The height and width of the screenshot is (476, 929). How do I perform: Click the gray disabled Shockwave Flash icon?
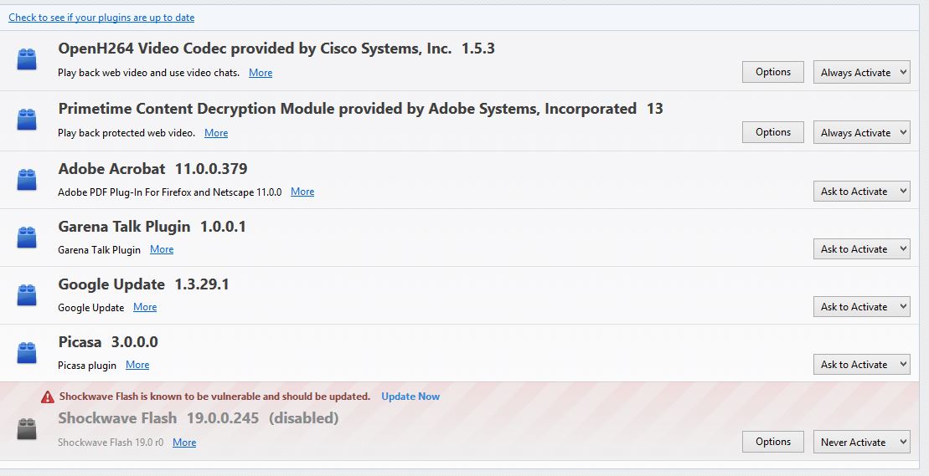[x=27, y=429]
